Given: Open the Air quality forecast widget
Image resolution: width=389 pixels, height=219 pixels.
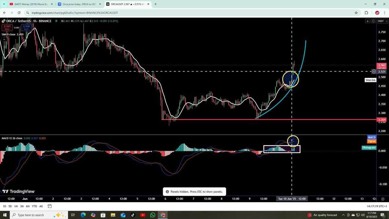Looking at the screenshot, I should [x=322, y=215].
